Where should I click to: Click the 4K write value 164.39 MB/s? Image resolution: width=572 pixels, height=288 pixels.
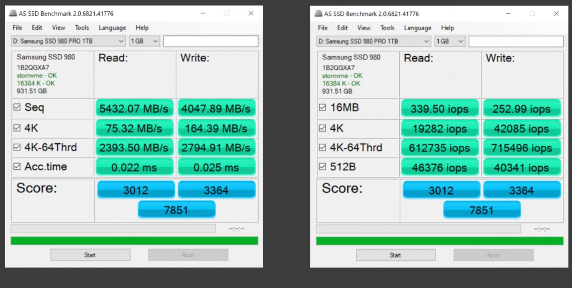click(216, 128)
